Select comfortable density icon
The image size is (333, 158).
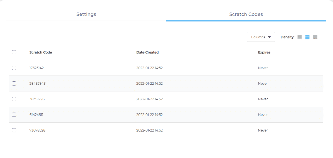(x=315, y=37)
